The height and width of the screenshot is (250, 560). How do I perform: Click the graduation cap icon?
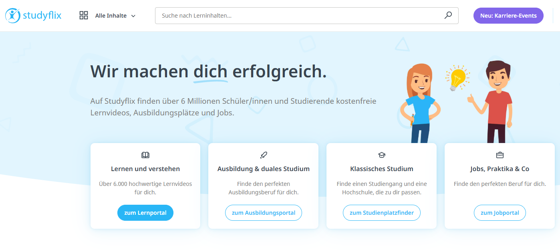click(x=381, y=155)
